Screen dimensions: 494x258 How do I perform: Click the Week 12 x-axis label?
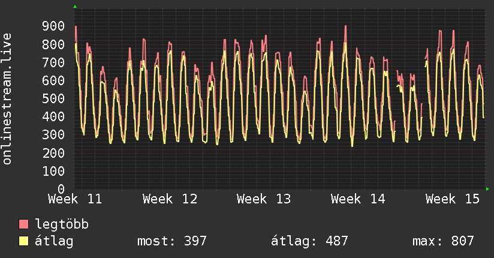170,199
